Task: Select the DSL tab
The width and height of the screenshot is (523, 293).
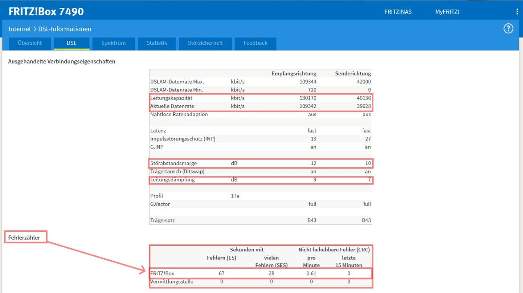Action: 72,43
